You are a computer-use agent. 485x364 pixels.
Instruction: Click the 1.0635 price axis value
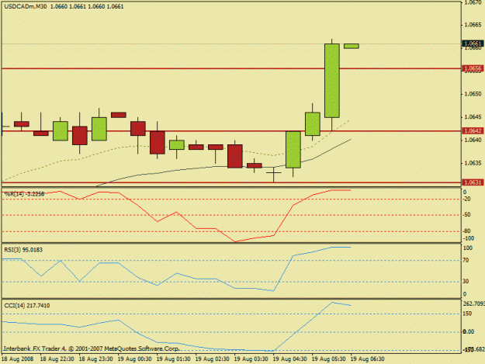(473, 163)
